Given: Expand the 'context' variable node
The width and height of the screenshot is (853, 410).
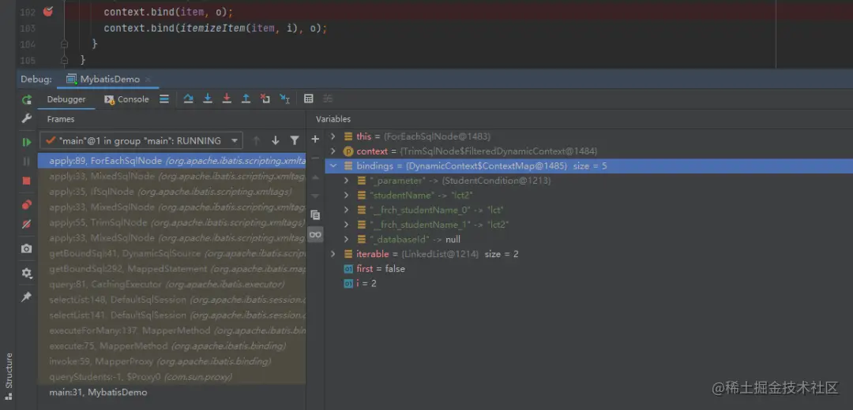Looking at the screenshot, I should click(x=333, y=151).
